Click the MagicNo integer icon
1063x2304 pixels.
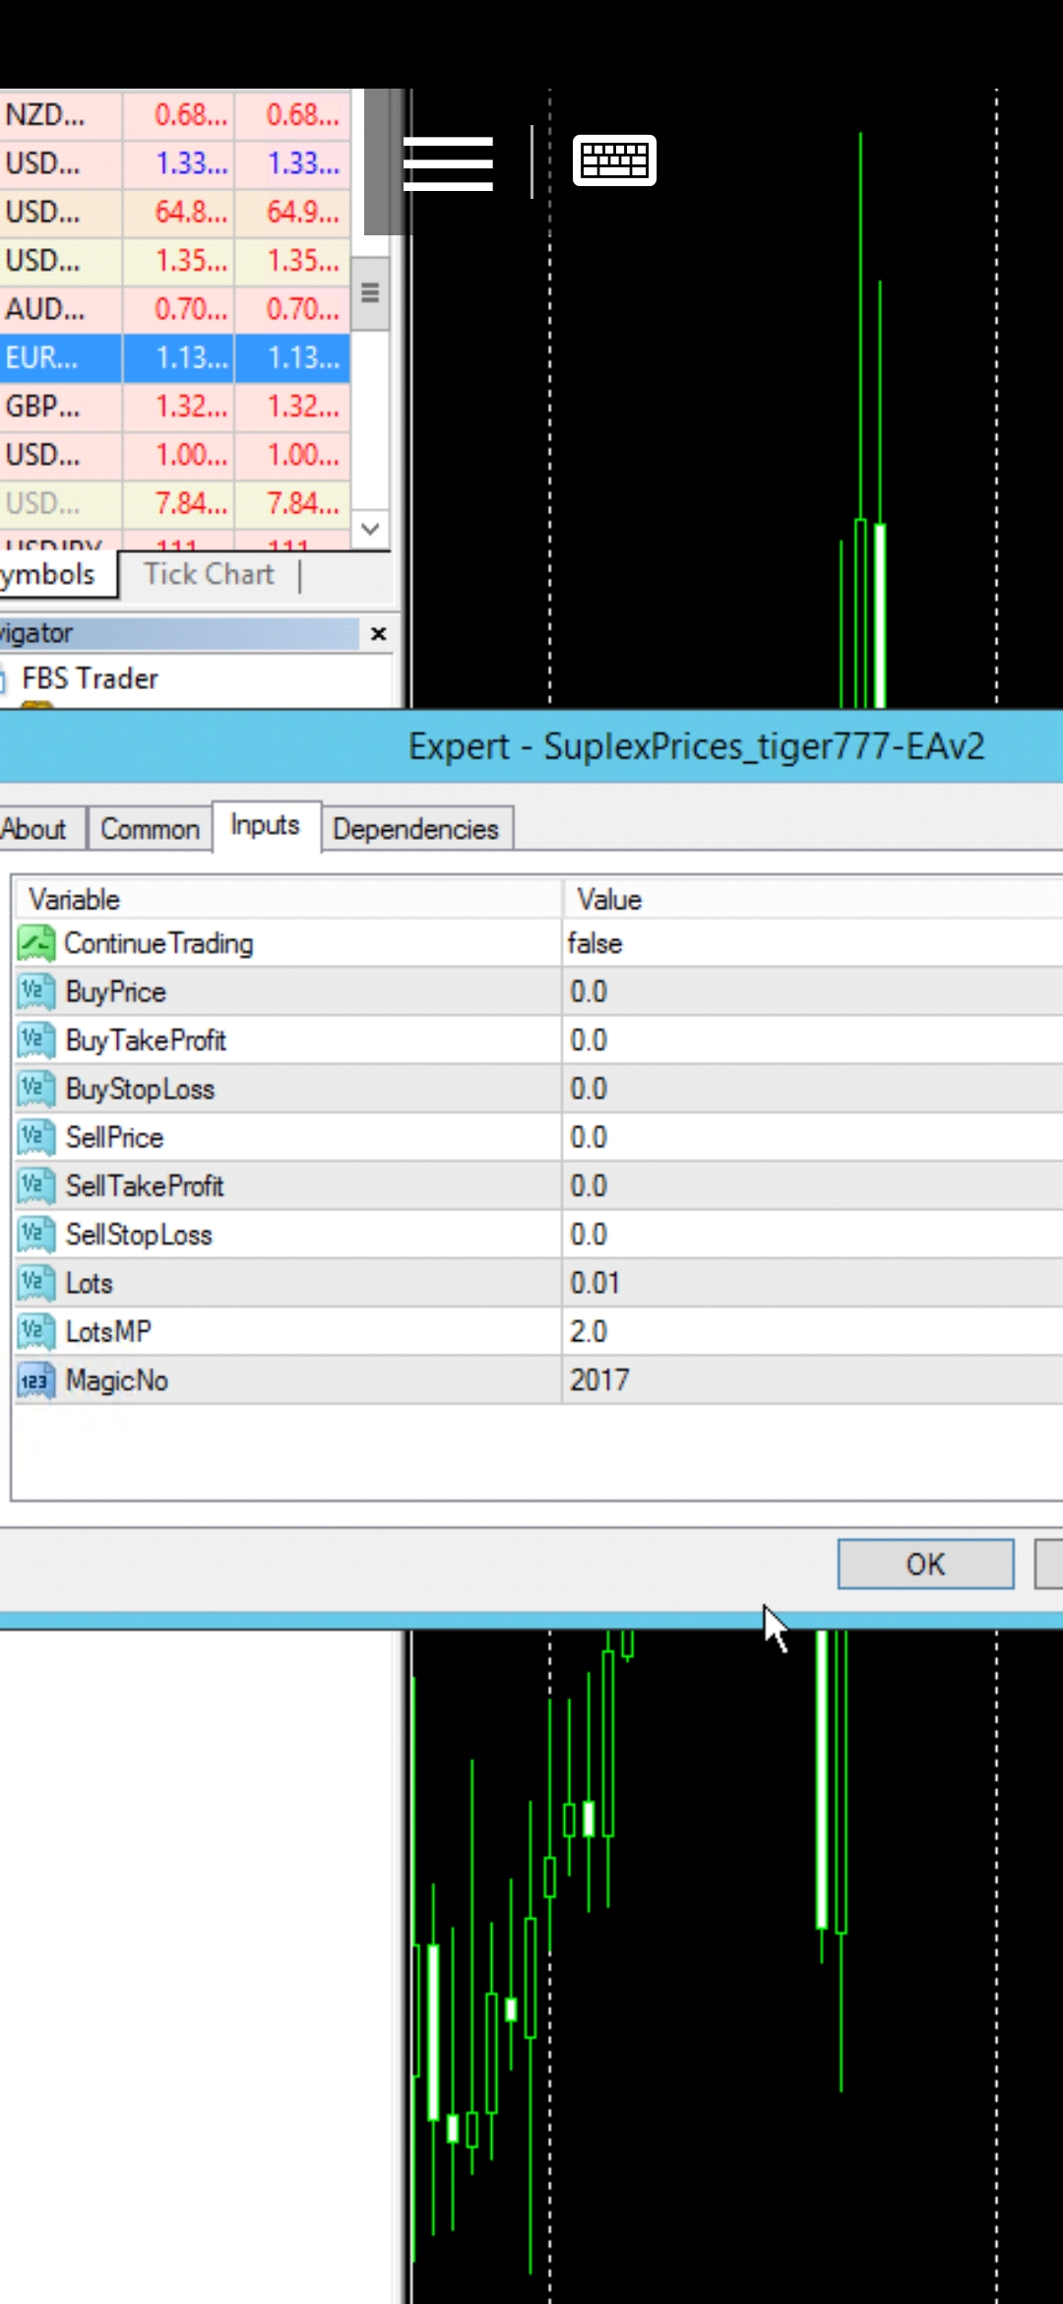[x=36, y=1380]
